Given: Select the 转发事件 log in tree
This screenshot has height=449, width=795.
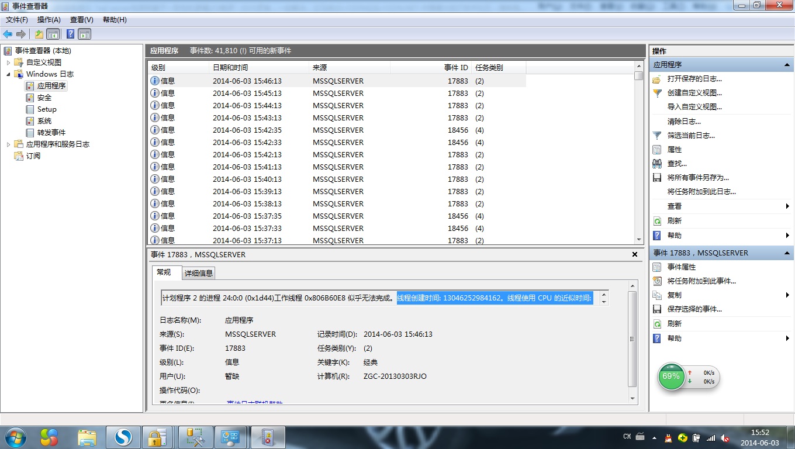Looking at the screenshot, I should 51,133.
